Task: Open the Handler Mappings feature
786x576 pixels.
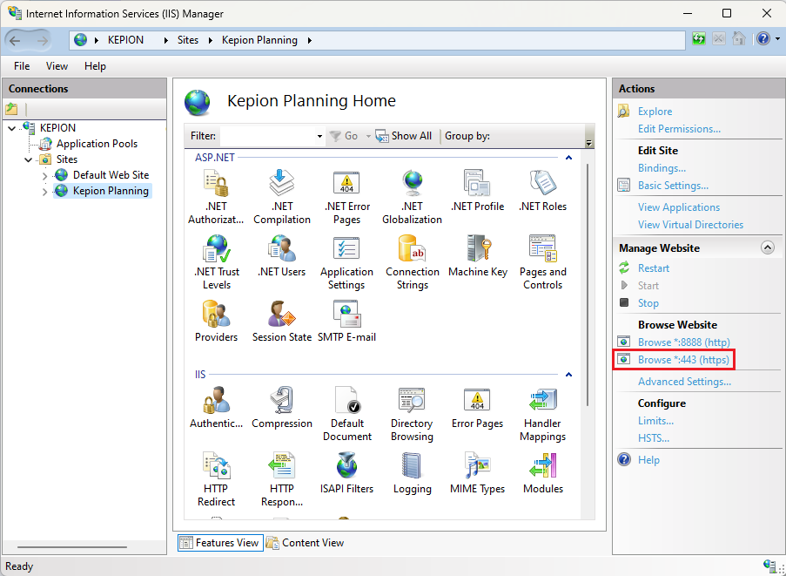Action: coord(543,413)
